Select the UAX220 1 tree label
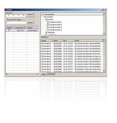117x123 pixels. click(50, 17)
